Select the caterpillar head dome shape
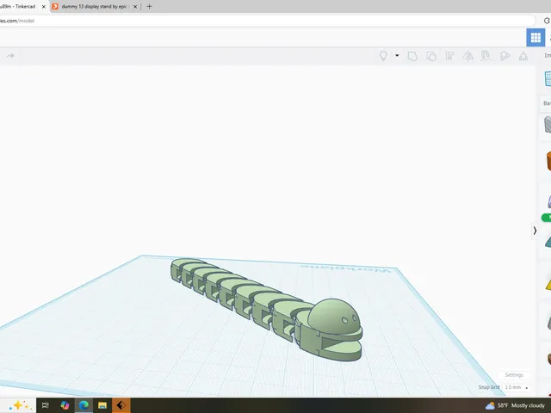The image size is (551, 413). [333, 317]
